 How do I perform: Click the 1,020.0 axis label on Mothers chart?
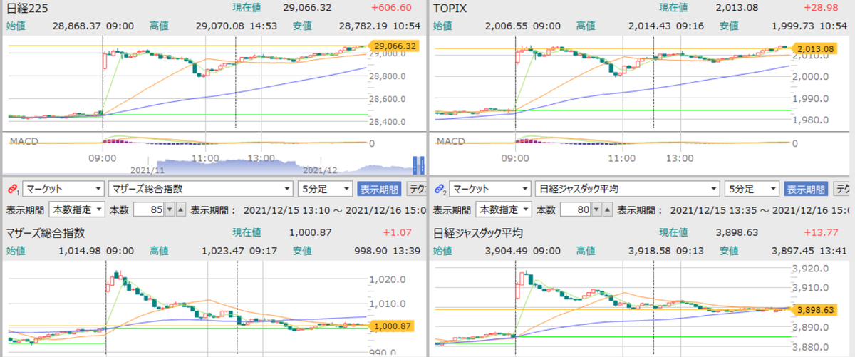[x=387, y=279]
